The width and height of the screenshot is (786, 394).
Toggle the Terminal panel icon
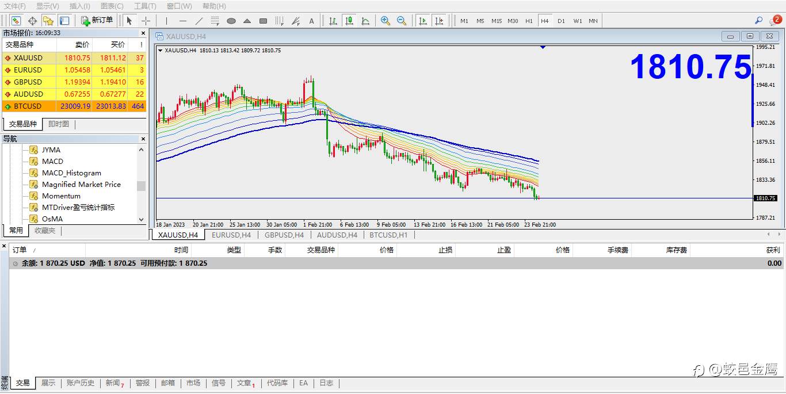64,21
